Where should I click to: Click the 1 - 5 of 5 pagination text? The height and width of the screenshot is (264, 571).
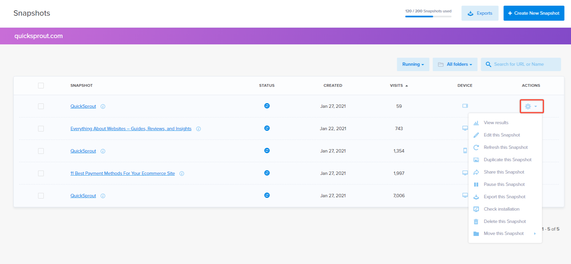[551, 229]
